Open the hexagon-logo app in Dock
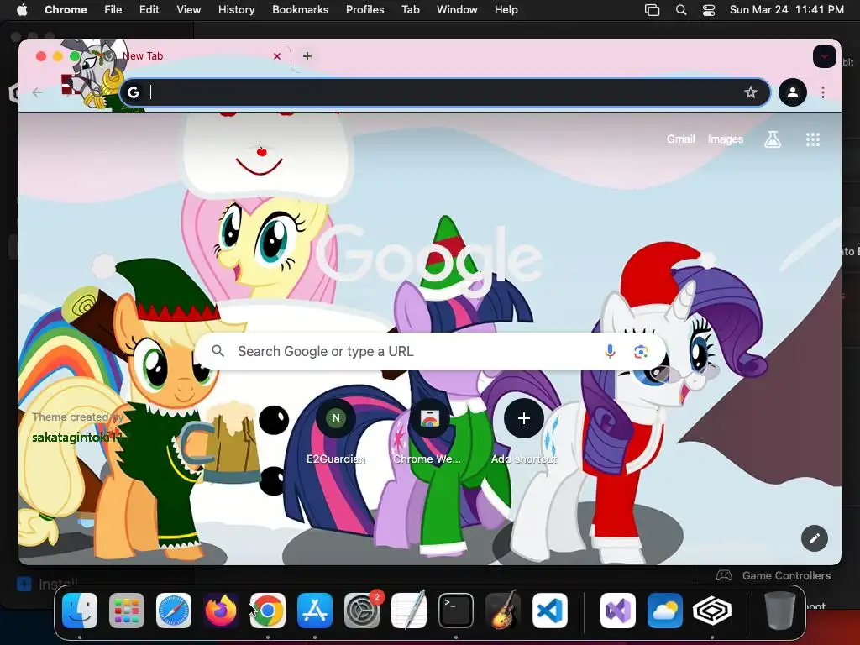The image size is (860, 645). click(x=712, y=611)
